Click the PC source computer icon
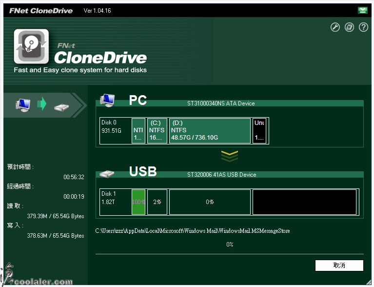 [x=107, y=100]
